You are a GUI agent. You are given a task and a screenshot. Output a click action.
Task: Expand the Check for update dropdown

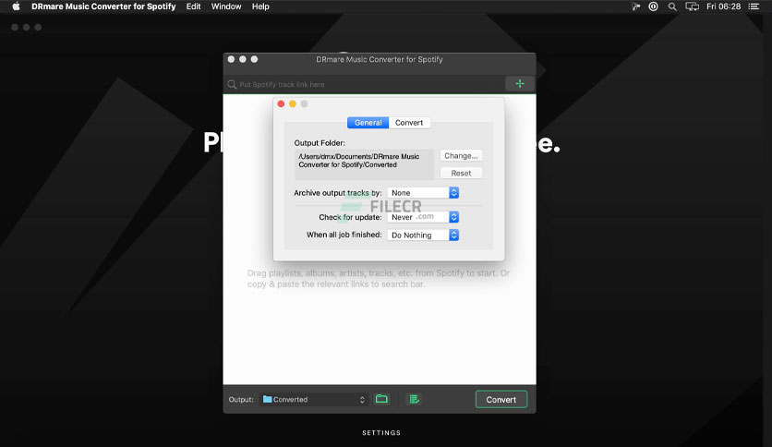click(423, 217)
